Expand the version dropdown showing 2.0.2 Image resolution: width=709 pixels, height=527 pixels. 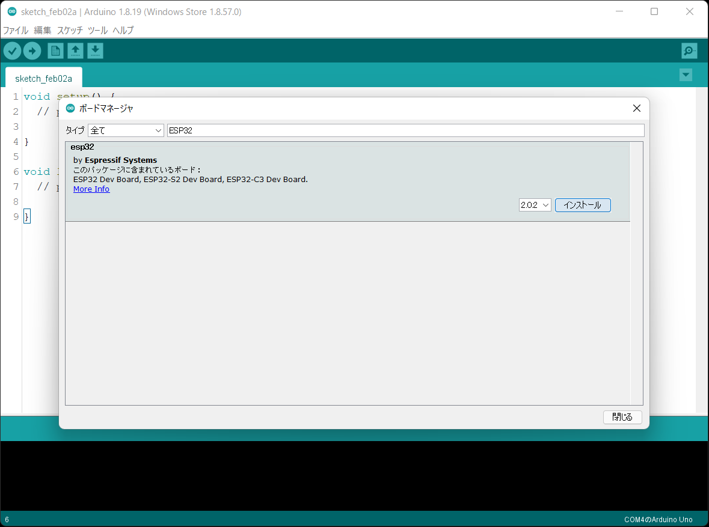pyautogui.click(x=535, y=205)
